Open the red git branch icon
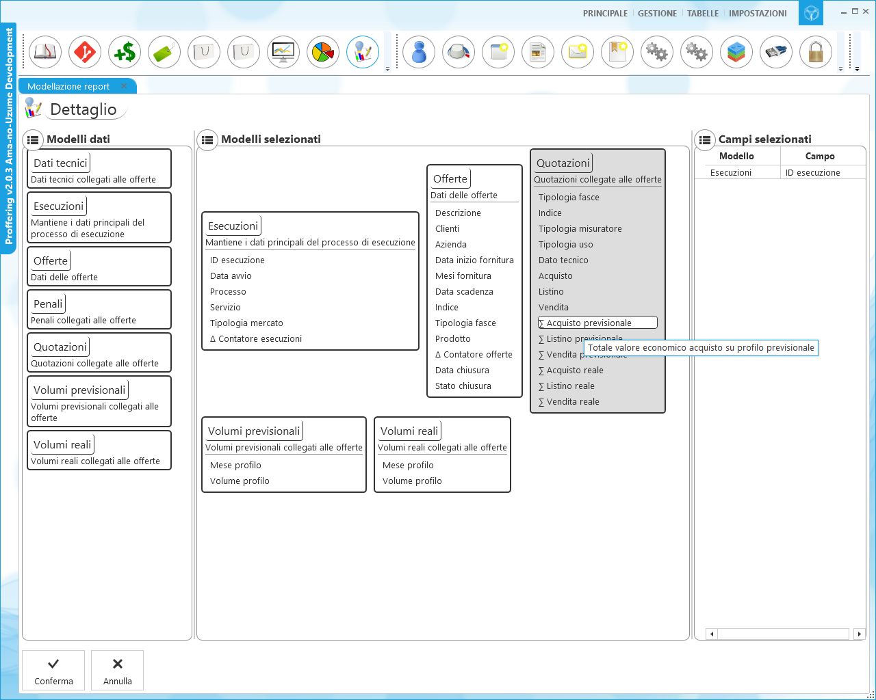This screenshot has width=876, height=700. point(85,52)
